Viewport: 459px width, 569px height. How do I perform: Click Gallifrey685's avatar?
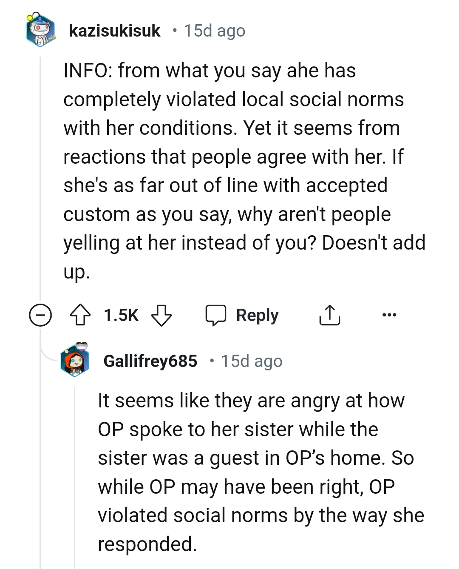[76, 361]
